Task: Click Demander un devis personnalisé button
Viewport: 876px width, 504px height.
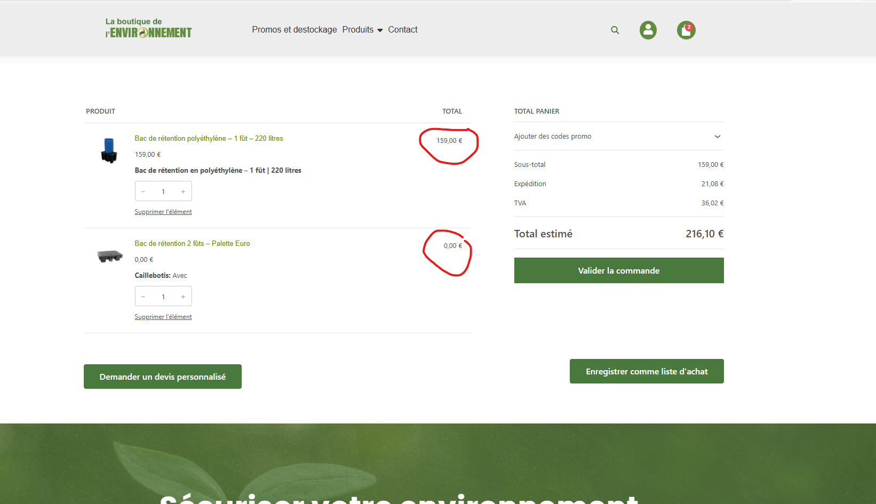Action: pyautogui.click(x=162, y=377)
